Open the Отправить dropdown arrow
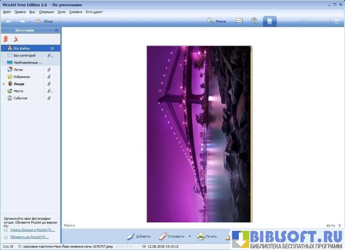 [190, 236]
